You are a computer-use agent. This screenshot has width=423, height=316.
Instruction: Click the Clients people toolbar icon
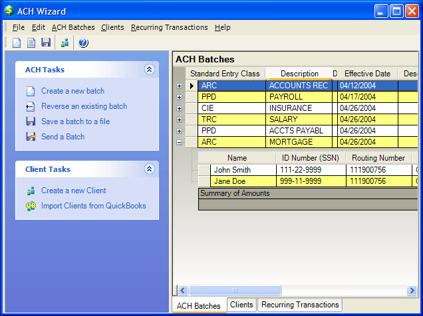pos(65,42)
